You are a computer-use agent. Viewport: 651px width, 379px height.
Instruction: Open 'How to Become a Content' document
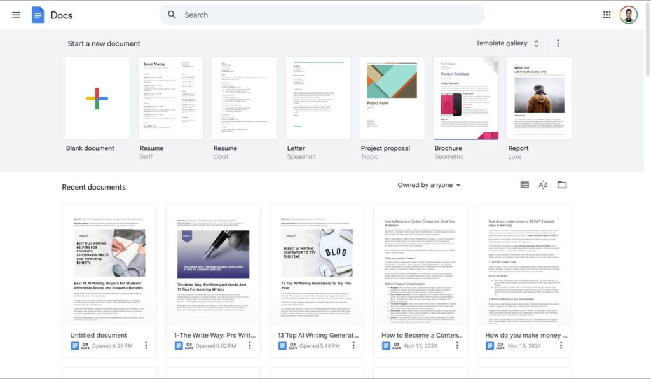tap(420, 264)
